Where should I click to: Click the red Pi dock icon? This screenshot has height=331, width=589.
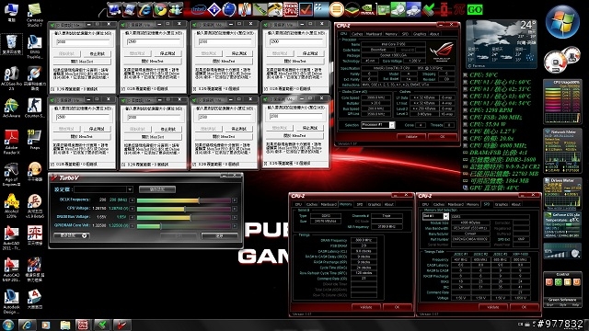pos(459,9)
